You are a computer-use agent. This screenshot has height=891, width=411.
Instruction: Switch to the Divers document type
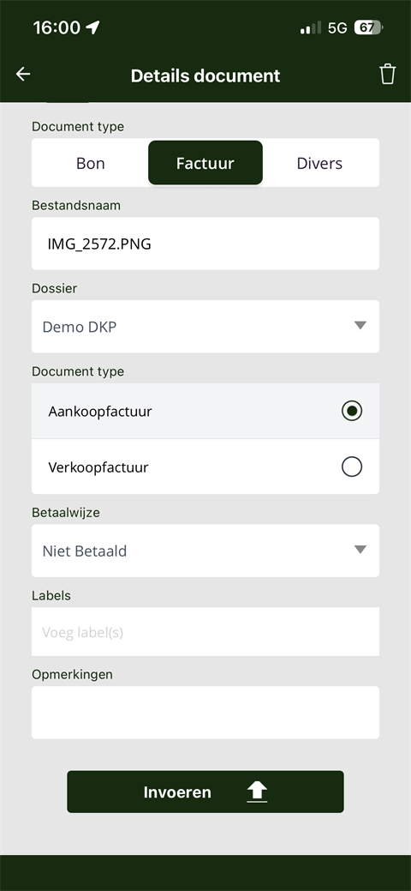click(319, 163)
